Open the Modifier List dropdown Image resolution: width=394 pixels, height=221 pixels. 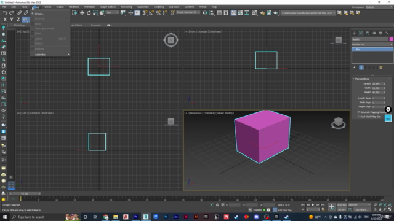[372, 44]
